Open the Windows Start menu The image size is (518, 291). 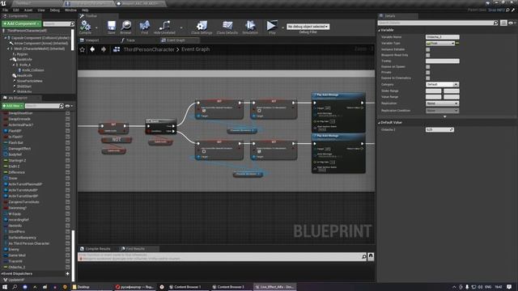pos(5,287)
